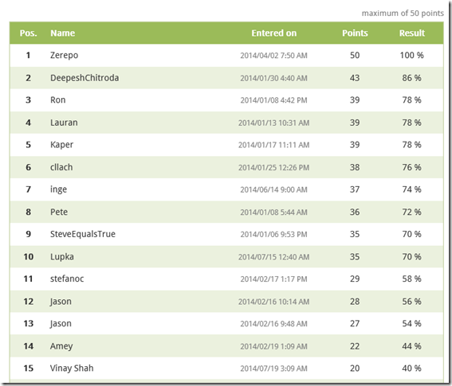Open the stefanoc entry
This screenshot has height=386, width=452.
[x=67, y=279]
